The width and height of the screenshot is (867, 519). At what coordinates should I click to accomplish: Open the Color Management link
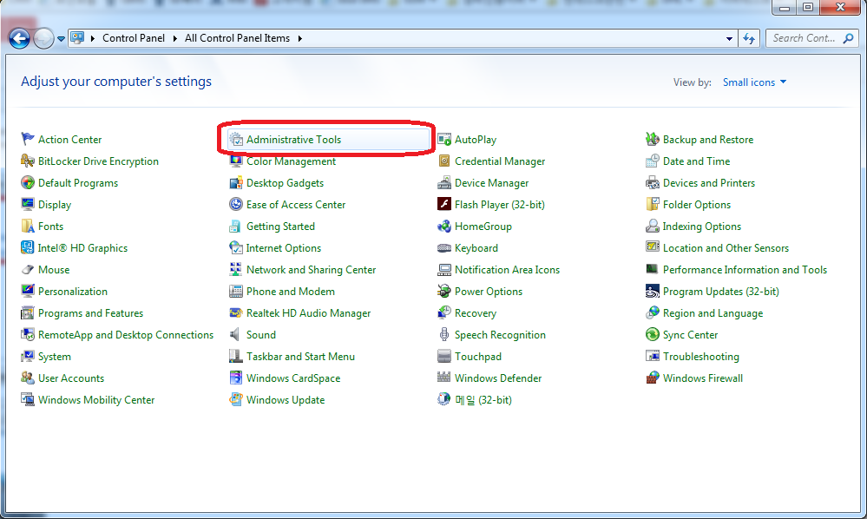point(291,161)
